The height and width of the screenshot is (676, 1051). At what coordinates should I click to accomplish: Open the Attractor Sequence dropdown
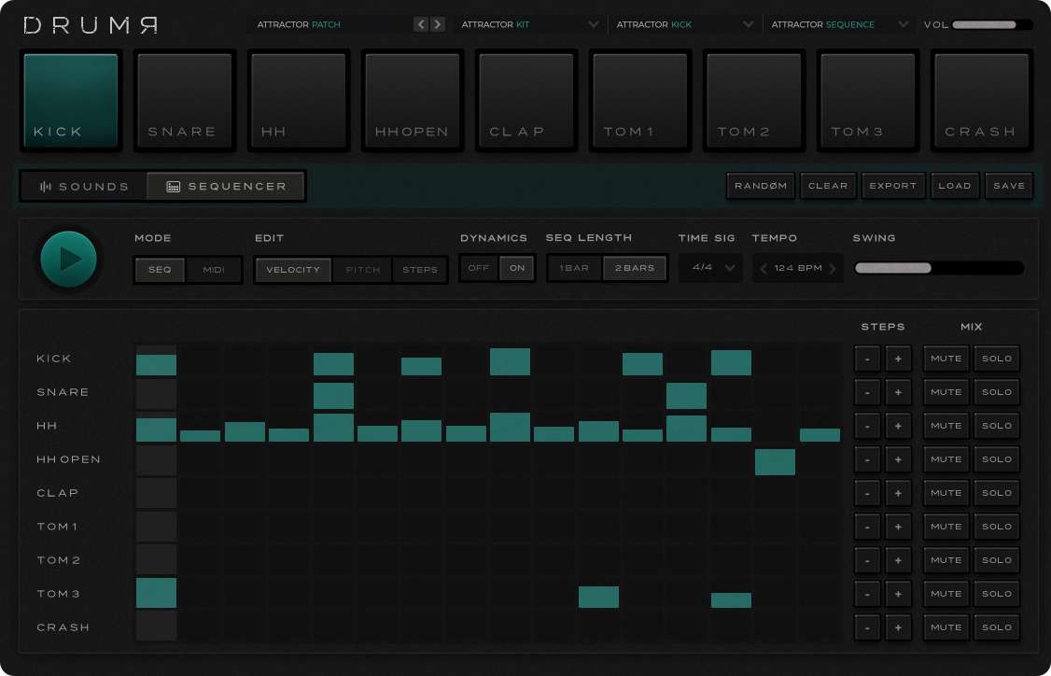(840, 25)
